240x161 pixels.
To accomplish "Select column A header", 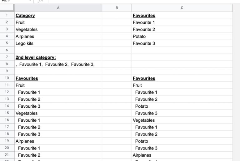I will [58, 8].
